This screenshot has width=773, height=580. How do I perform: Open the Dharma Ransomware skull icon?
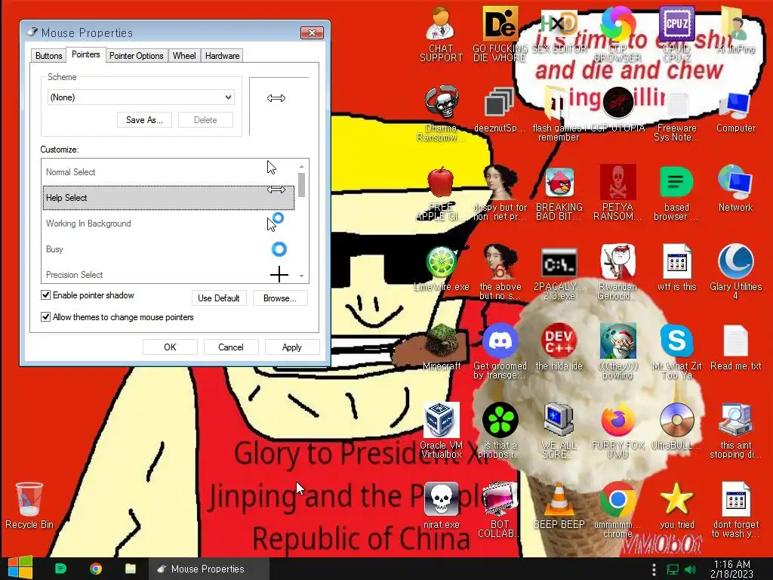(x=441, y=102)
